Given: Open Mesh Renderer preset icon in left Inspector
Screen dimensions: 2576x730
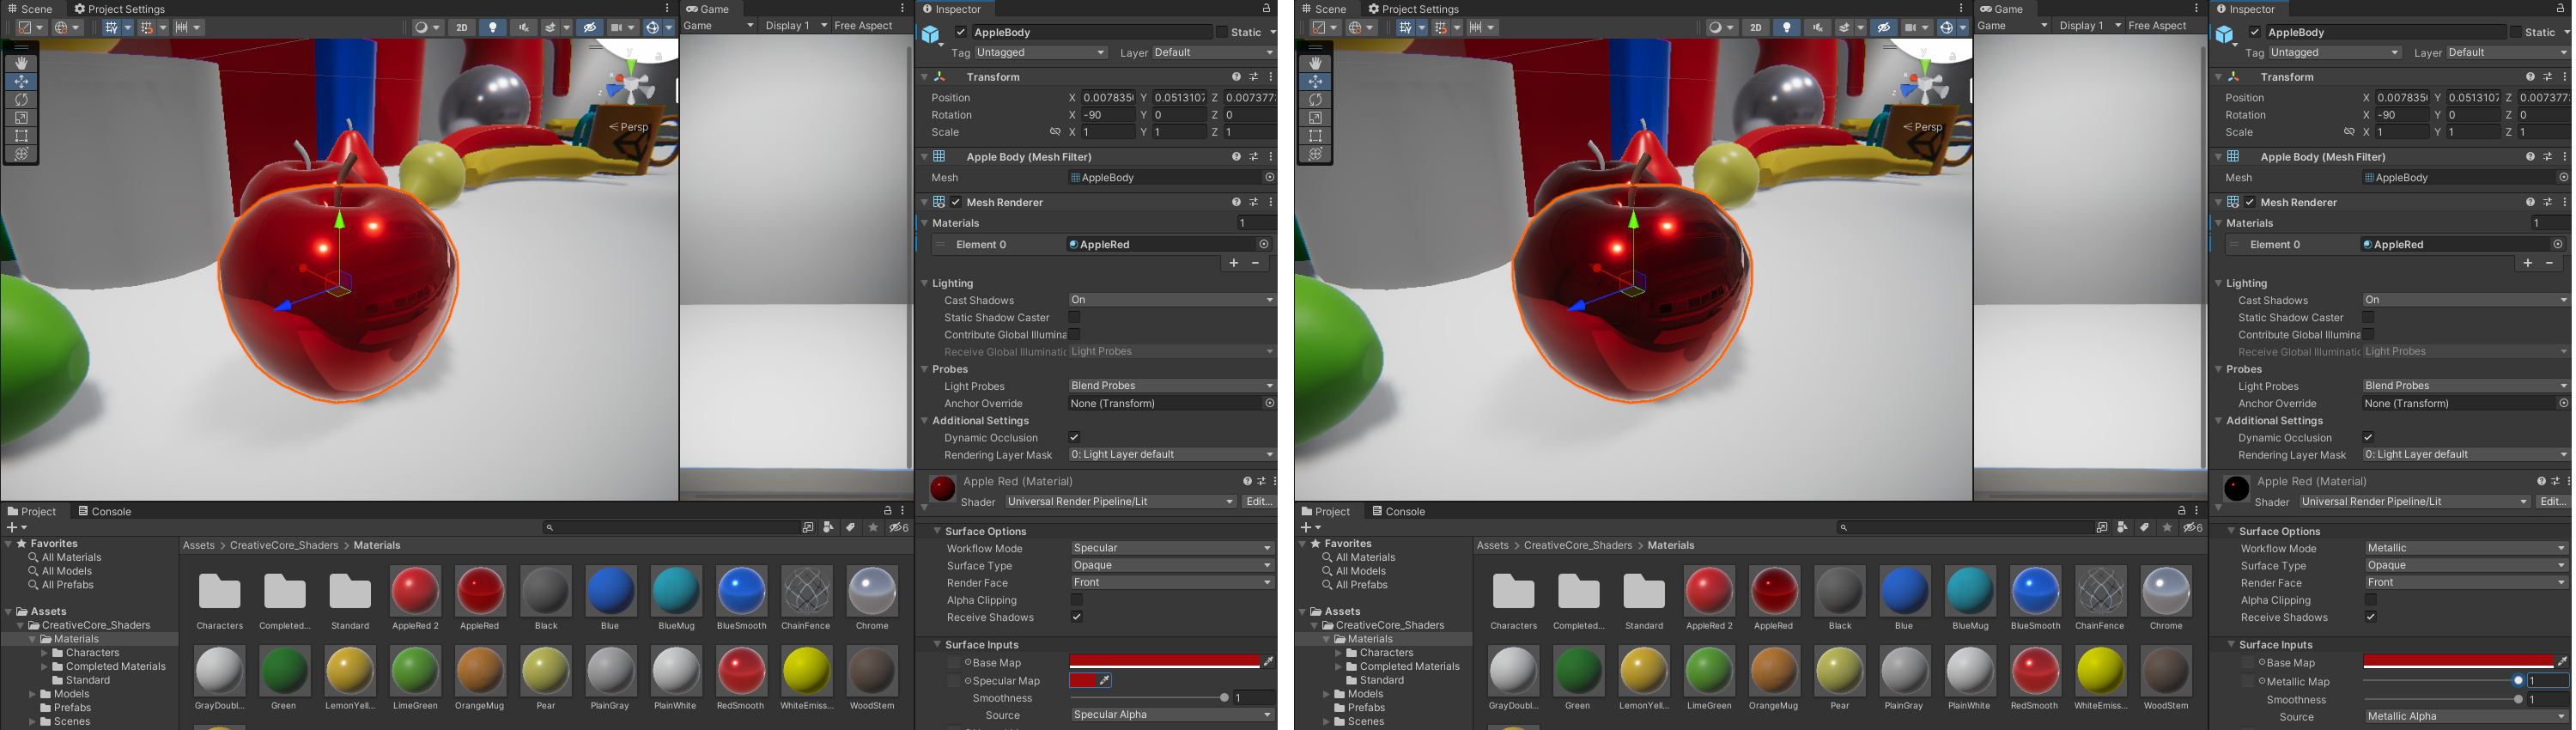Looking at the screenshot, I should [1254, 202].
